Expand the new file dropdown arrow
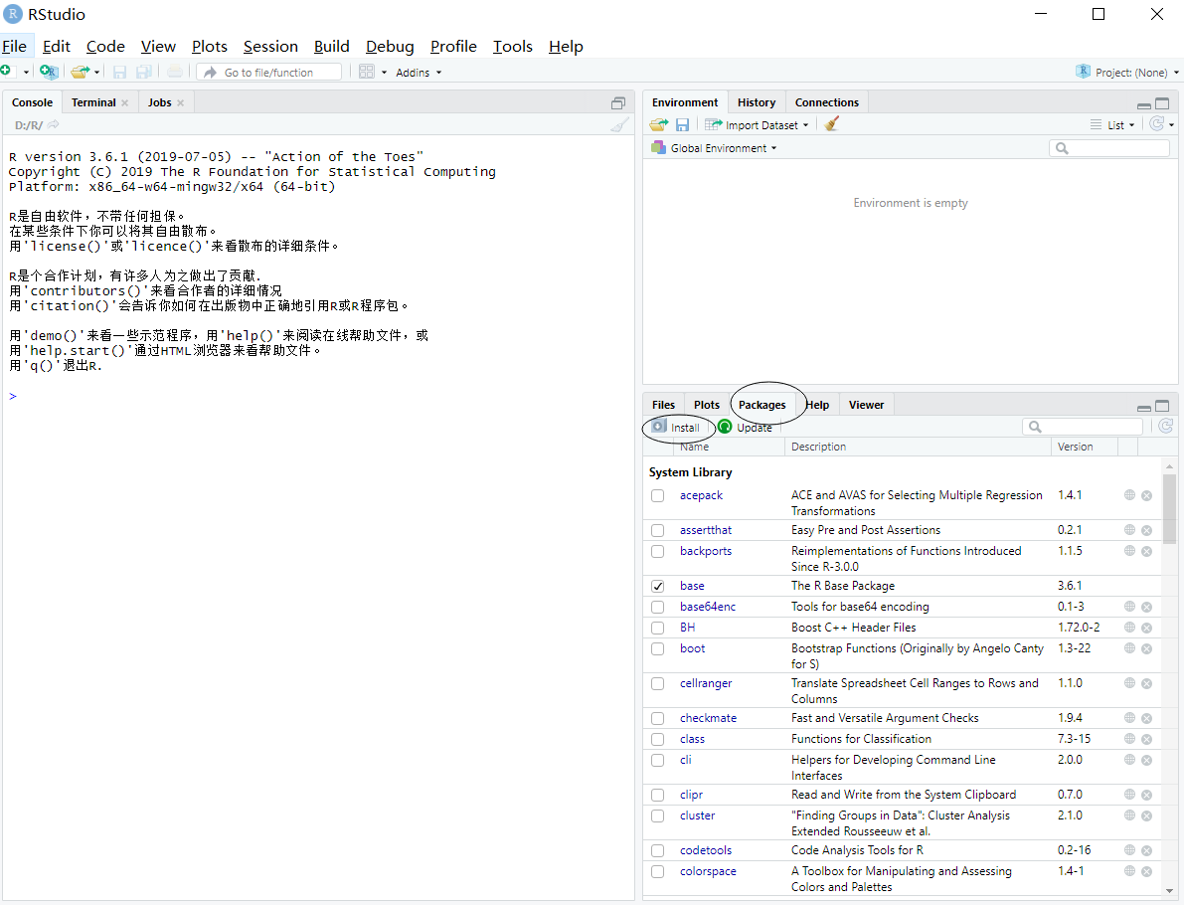The width and height of the screenshot is (1184, 905). [26, 73]
